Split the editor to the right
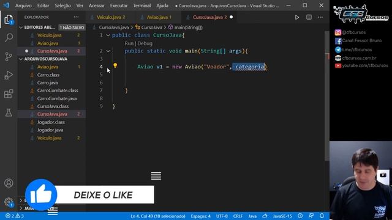392x220 pixels. pyautogui.click(x=309, y=17)
